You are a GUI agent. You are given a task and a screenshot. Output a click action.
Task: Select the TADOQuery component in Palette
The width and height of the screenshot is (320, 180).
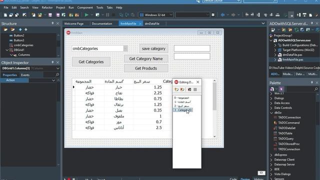click(285, 138)
